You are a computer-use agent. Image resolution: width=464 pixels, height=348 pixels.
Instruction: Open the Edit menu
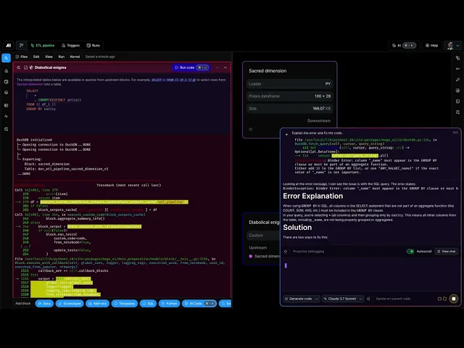click(x=36, y=57)
